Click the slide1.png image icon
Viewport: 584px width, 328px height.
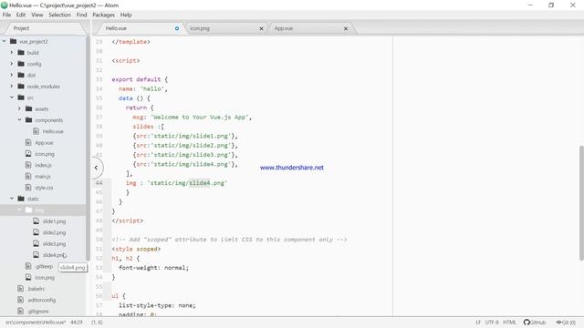tap(36, 220)
